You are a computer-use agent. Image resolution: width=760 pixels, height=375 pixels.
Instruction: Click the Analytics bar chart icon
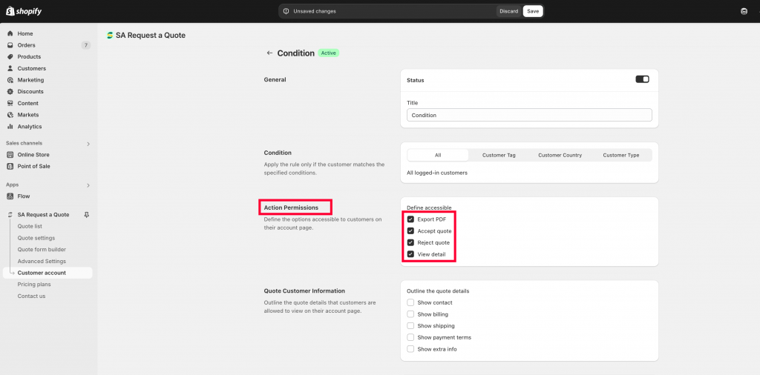tap(10, 126)
